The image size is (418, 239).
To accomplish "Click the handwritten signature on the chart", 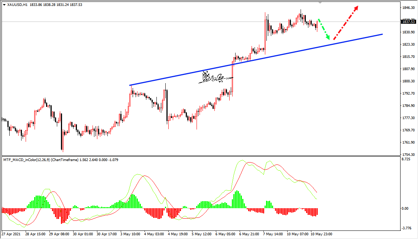I will coord(216,78).
